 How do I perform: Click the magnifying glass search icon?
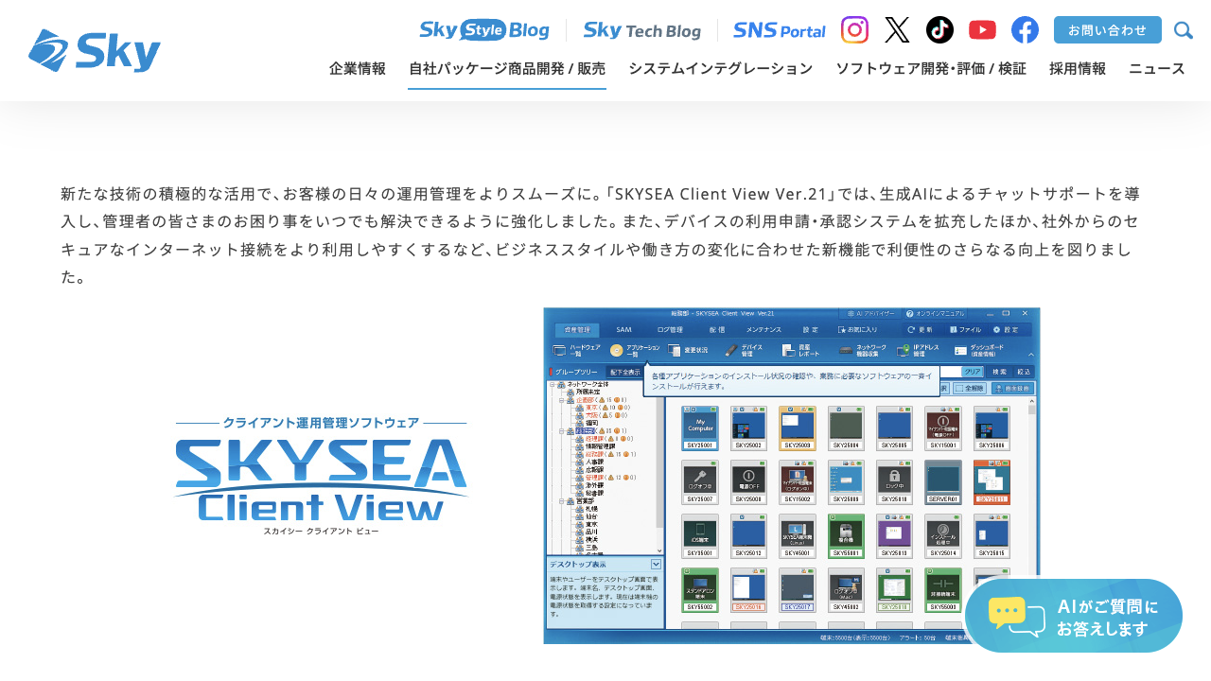1183,30
